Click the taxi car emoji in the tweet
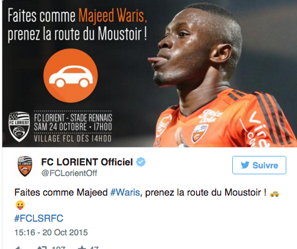Screen dimensions: 297x249 coord(274,193)
